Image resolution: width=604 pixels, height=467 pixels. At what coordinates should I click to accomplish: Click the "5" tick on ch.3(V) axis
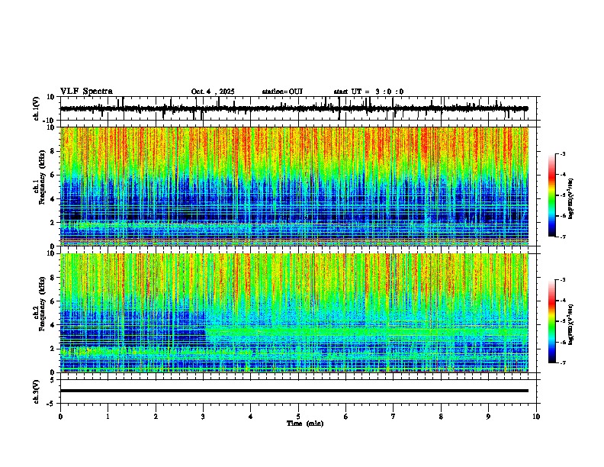[x=53, y=379]
